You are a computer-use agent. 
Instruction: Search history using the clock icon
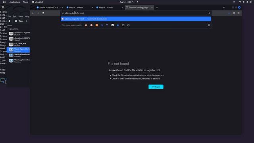click(x=128, y=25)
